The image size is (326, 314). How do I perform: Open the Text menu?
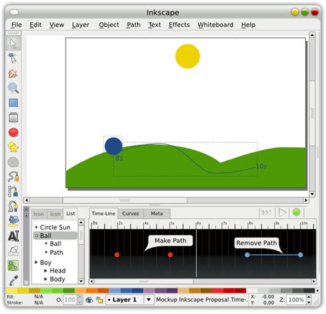click(x=155, y=25)
